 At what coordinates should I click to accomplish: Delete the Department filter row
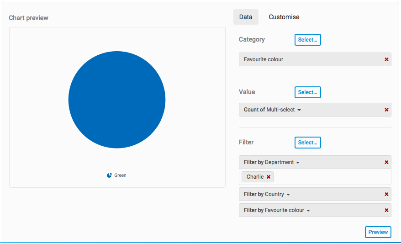pyautogui.click(x=386, y=162)
